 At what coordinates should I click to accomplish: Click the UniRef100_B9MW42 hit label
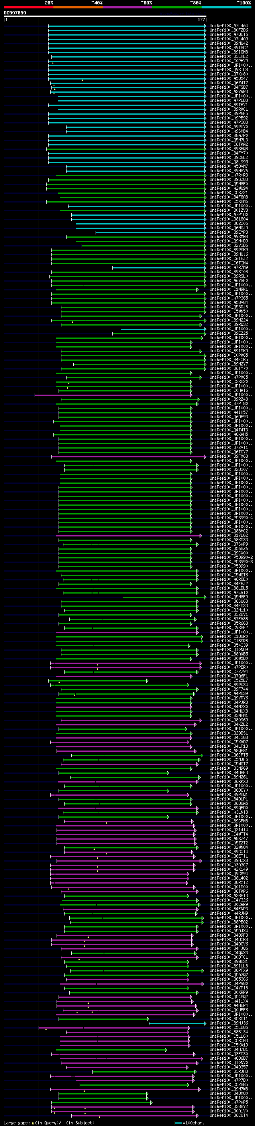pyautogui.click(x=229, y=43)
